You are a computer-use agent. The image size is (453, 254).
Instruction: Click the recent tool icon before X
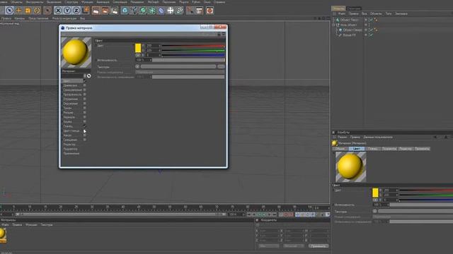47,11
